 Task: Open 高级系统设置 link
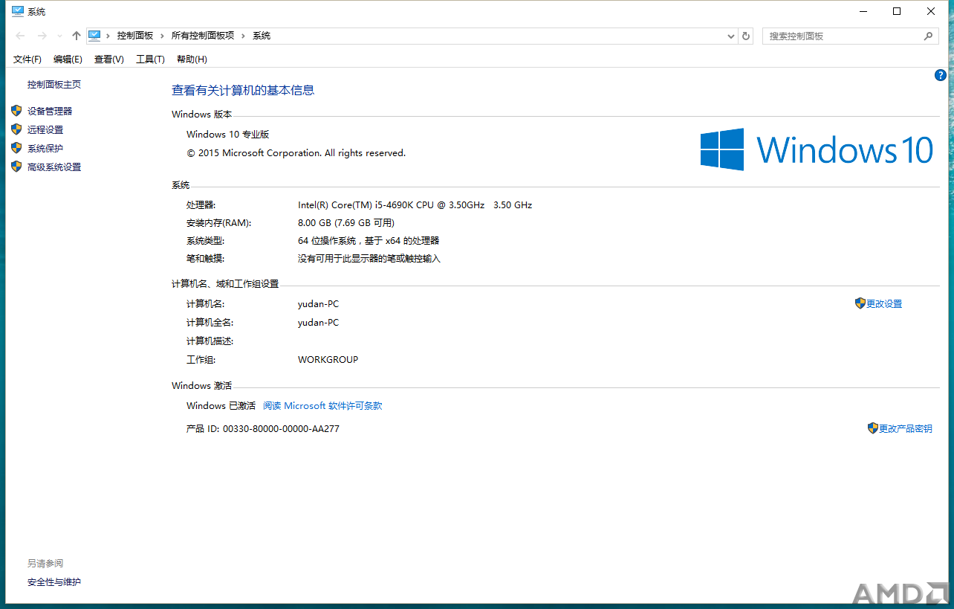54,167
